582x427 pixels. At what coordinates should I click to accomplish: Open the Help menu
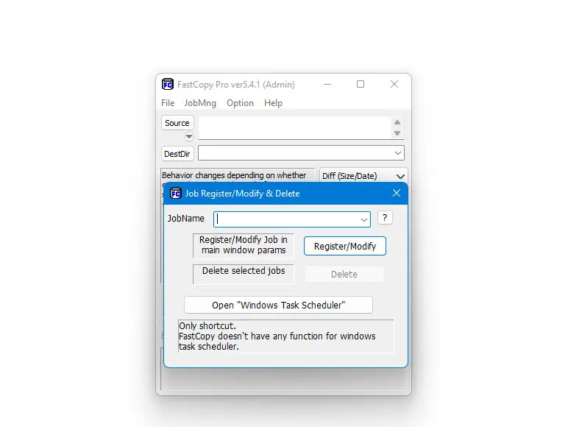coord(273,103)
